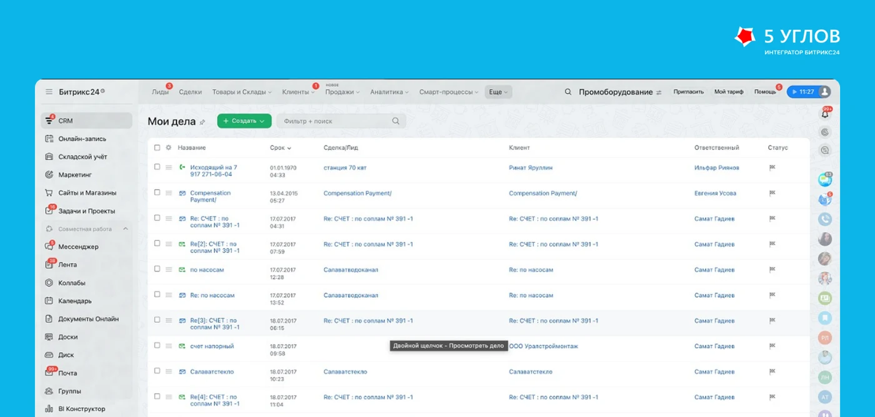The image size is (875, 417).
Task: Click the Пригласить button
Action: 689,92
